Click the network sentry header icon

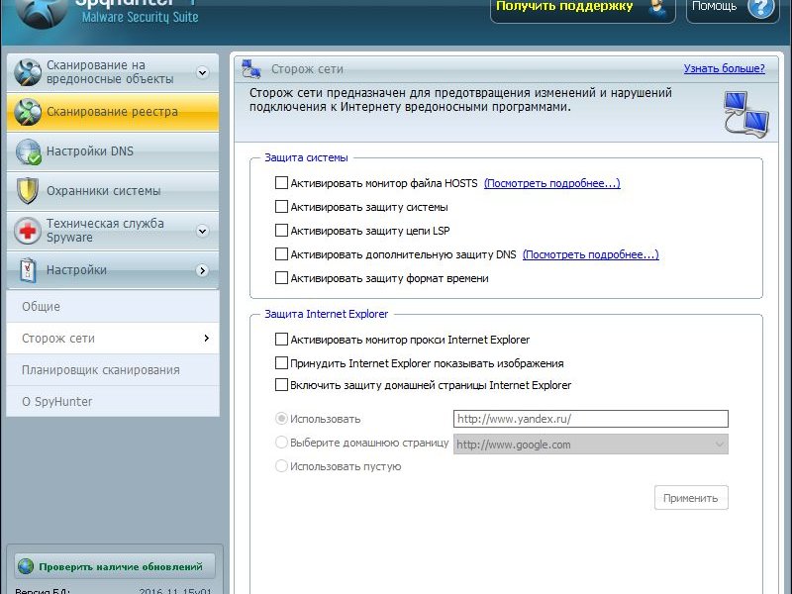(251, 69)
